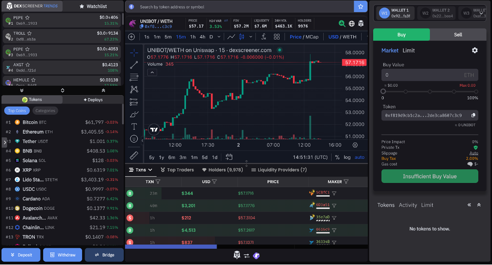Toggle auto scale on chart
492x265 pixels.
click(360, 157)
